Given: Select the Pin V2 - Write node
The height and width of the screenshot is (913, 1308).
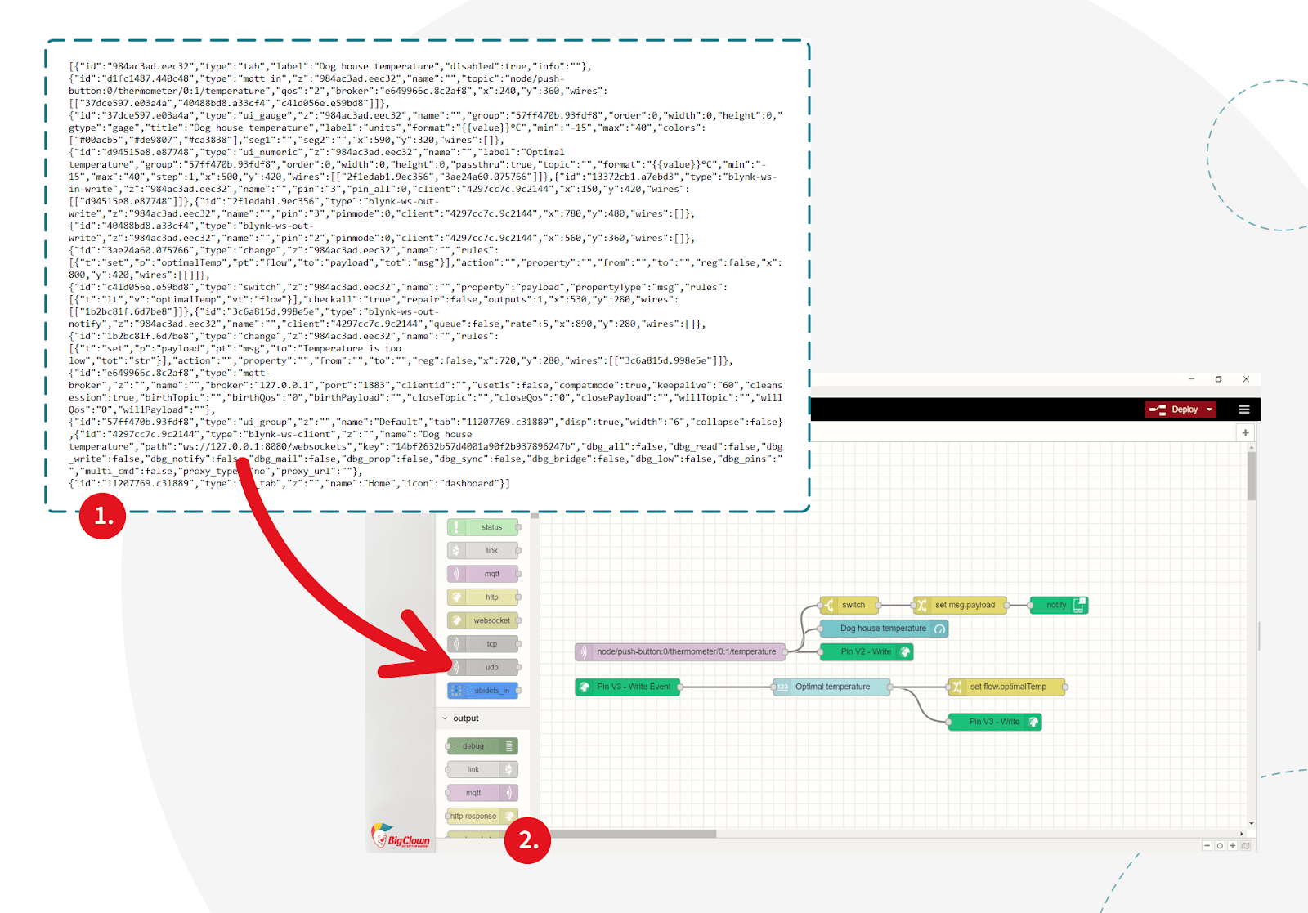Looking at the screenshot, I should (x=867, y=651).
